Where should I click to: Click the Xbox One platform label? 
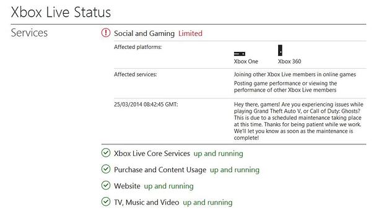coord(246,61)
